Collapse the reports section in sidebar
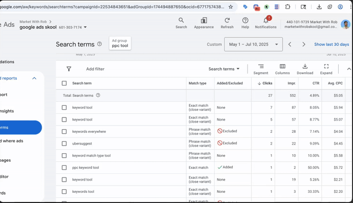 (34, 78)
